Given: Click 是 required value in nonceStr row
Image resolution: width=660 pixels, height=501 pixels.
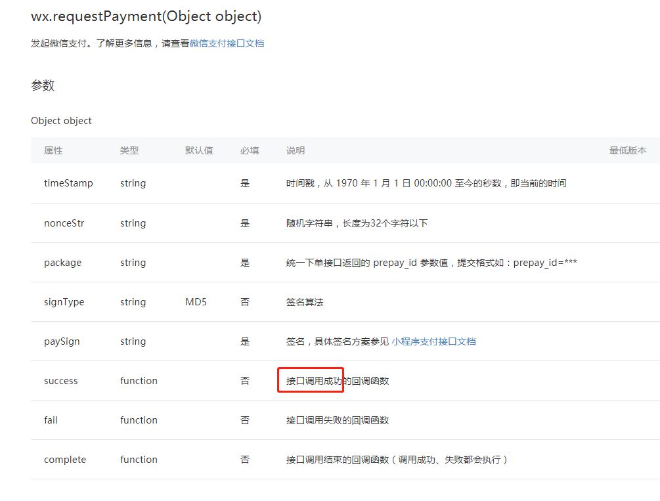Looking at the screenshot, I should 245,223.
